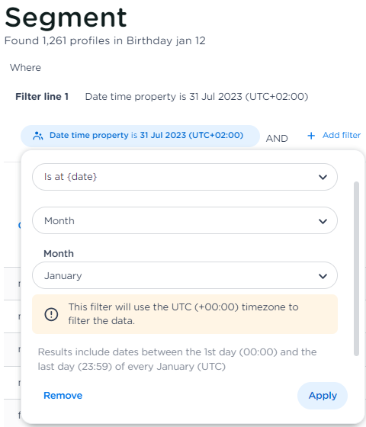Click the filter popup vertical scrollbar
Viewport: 366px width, 427px height.
356,268
